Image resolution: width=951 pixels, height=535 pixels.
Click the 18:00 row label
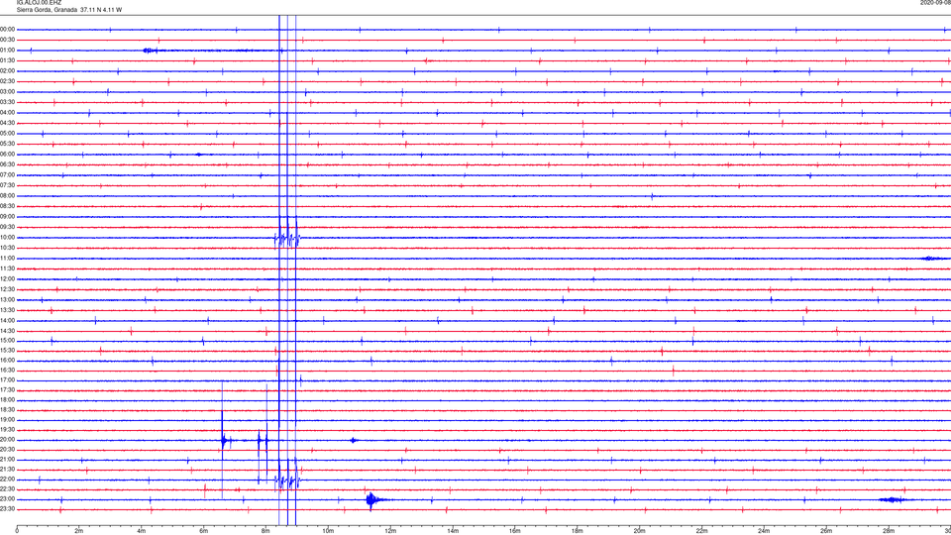8,400
